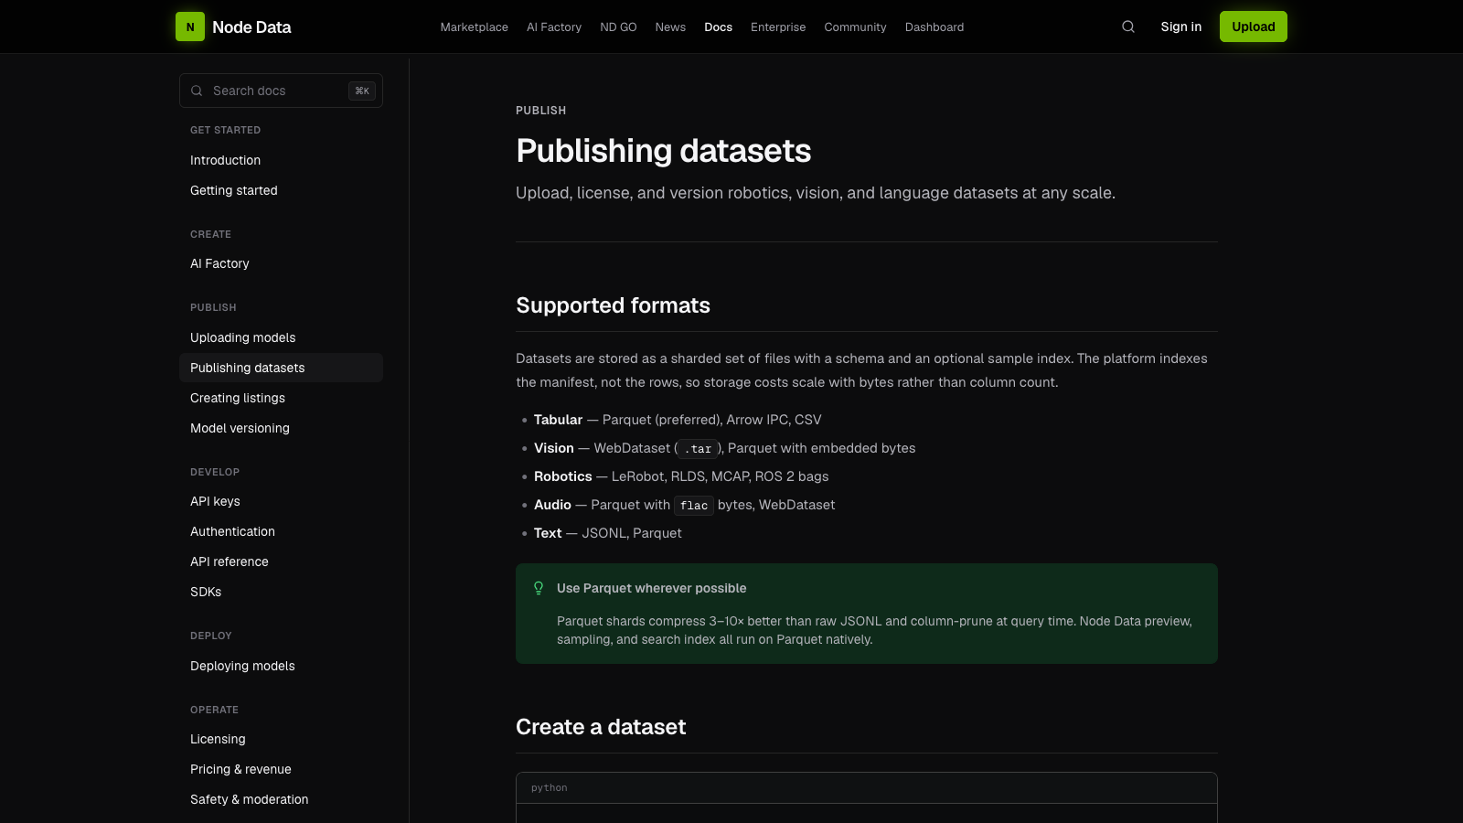Screen dimensions: 1463x823
Task: Click the Robotics list item label
Action: 563,476
